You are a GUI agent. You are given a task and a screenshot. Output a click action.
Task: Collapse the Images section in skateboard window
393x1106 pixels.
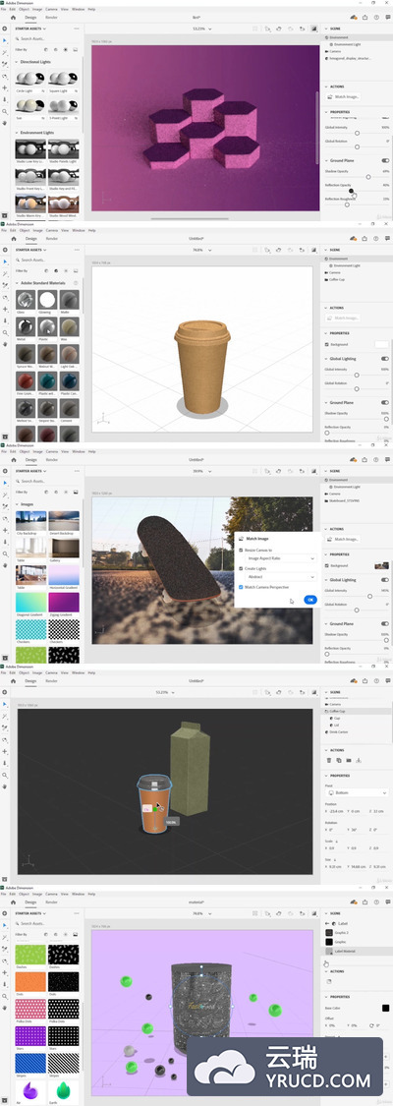tap(16, 504)
